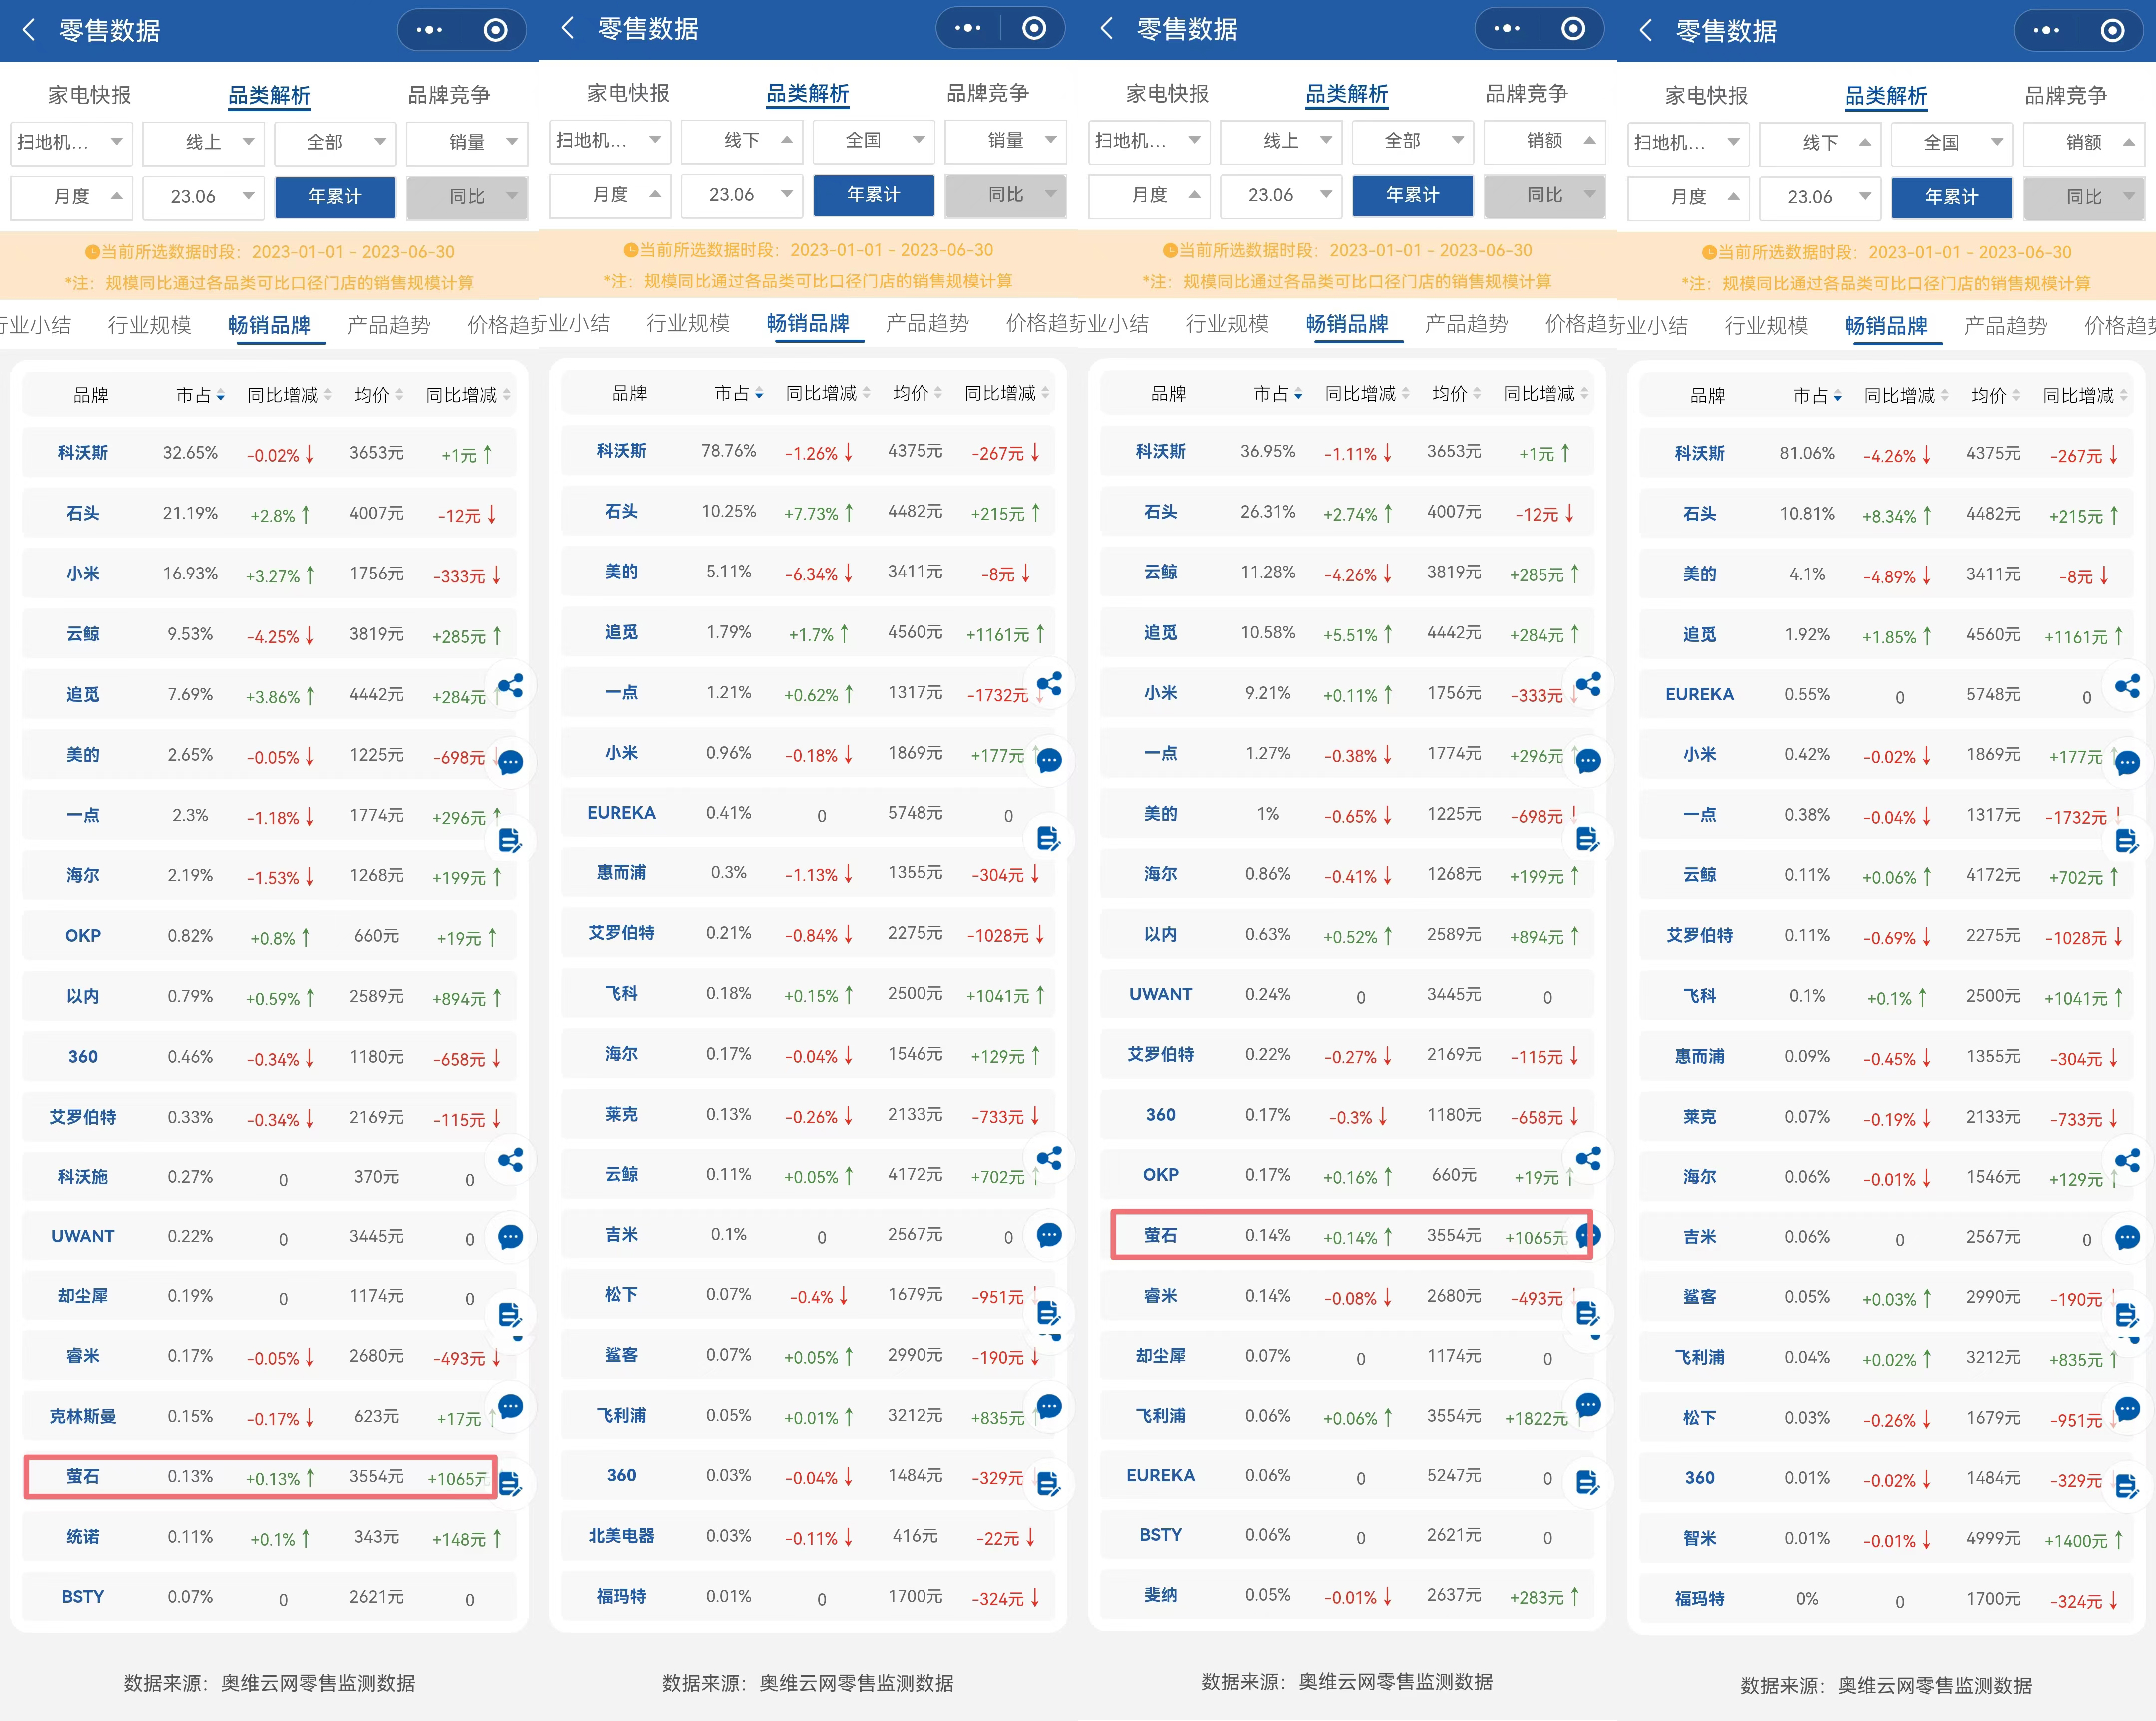Toggle the grey 同比 option in the second panel

click(1005, 194)
